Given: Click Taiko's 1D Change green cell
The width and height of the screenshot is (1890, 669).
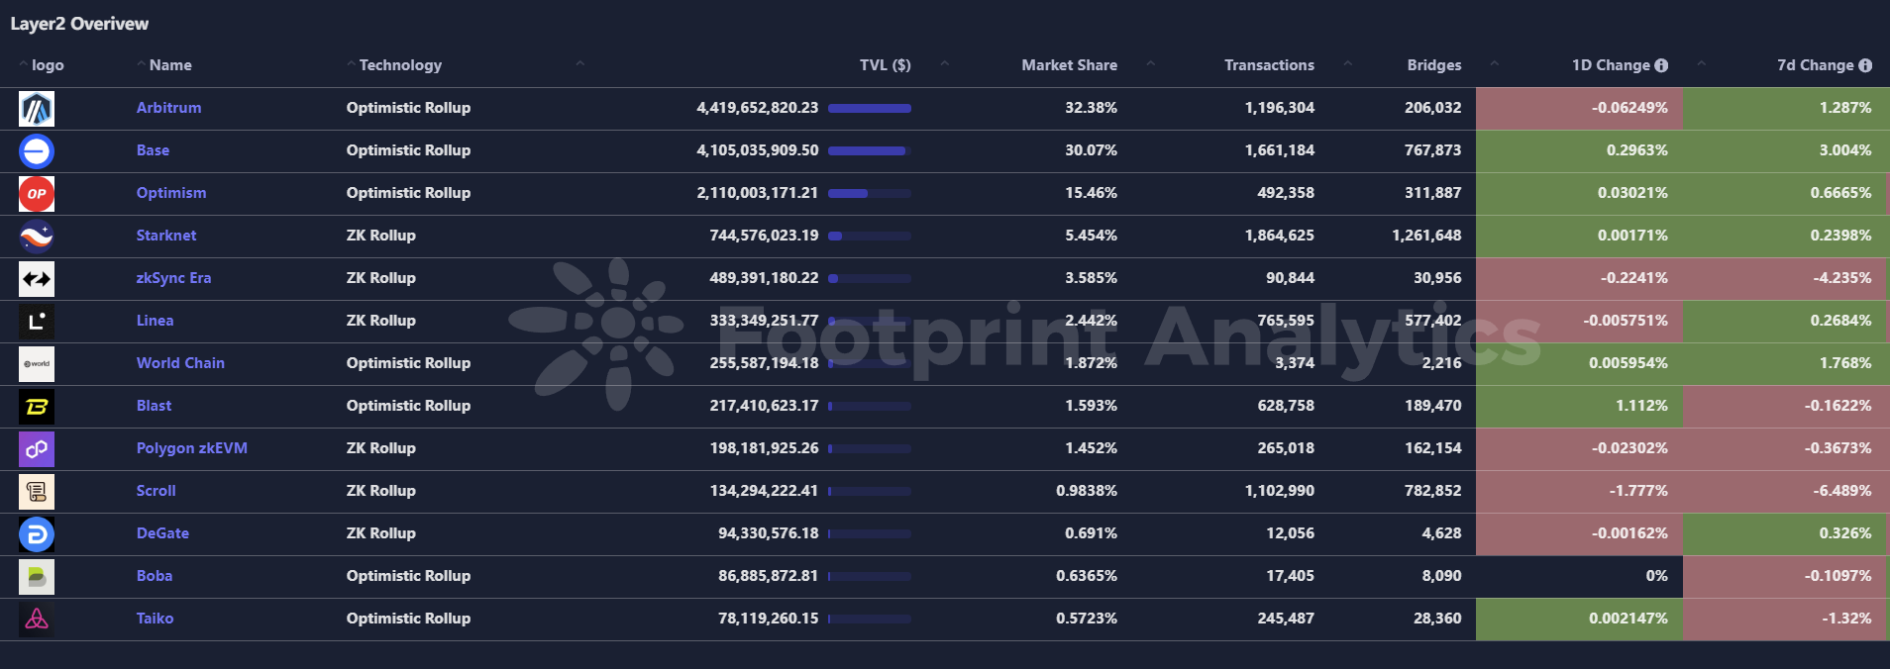Looking at the screenshot, I should (1579, 619).
